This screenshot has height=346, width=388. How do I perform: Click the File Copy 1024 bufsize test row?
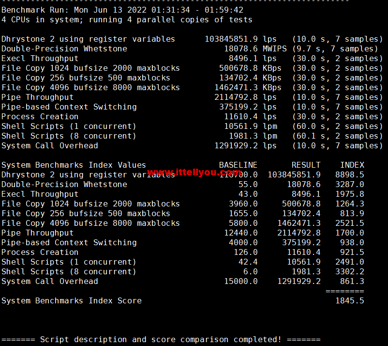90,68
